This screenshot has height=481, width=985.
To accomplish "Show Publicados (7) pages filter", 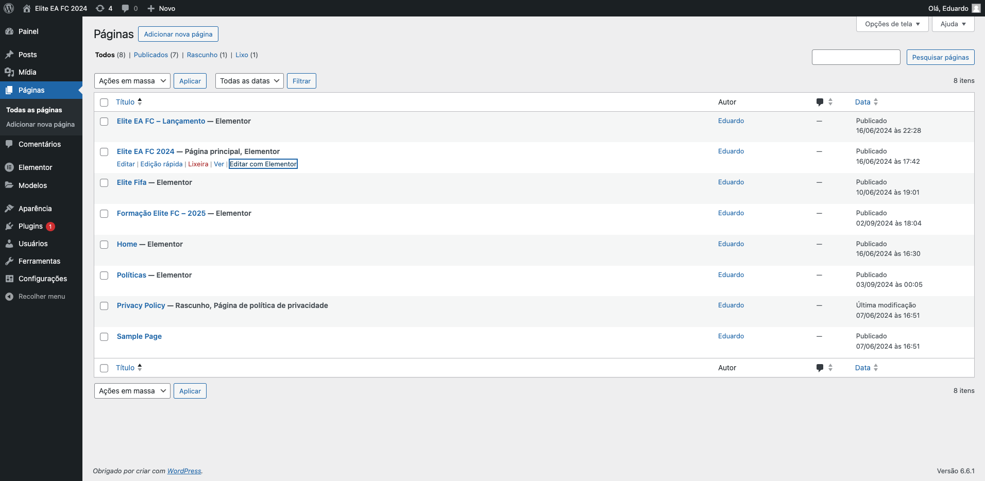I will 156,55.
